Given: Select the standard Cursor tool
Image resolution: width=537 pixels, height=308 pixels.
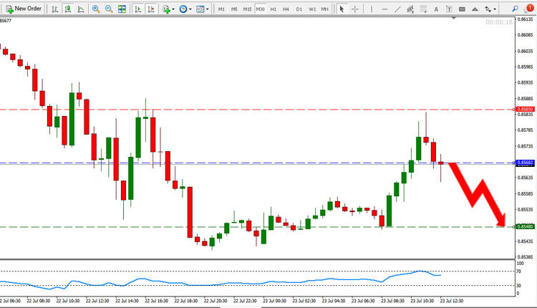Looking at the screenshot, I should [342, 9].
